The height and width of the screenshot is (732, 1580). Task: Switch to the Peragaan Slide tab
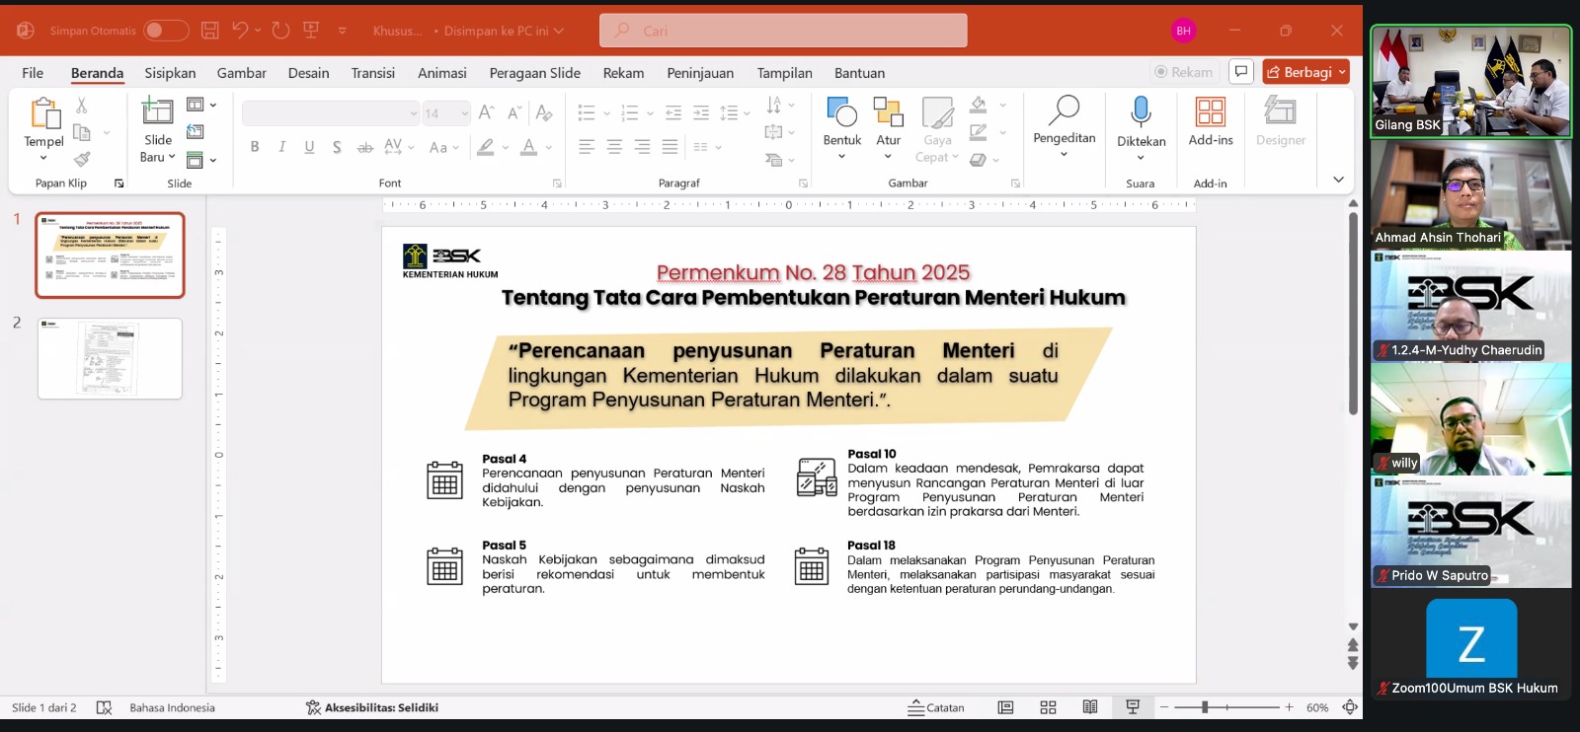(x=534, y=73)
